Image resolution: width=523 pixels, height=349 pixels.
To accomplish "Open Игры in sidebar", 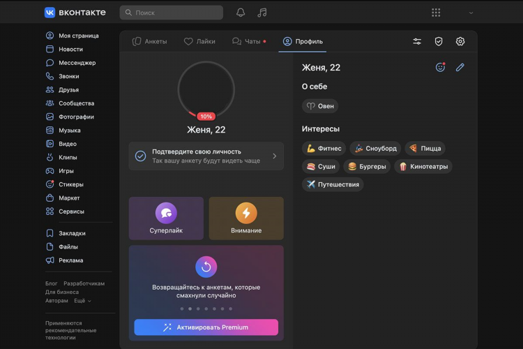I will tap(60, 171).
